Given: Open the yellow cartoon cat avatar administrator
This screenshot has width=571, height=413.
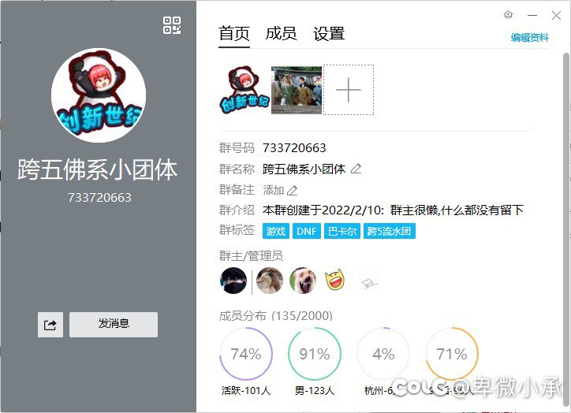Looking at the screenshot, I should [x=334, y=280].
